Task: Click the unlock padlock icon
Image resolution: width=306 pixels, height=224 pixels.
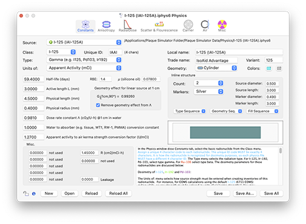Action: pyautogui.click(x=26, y=194)
